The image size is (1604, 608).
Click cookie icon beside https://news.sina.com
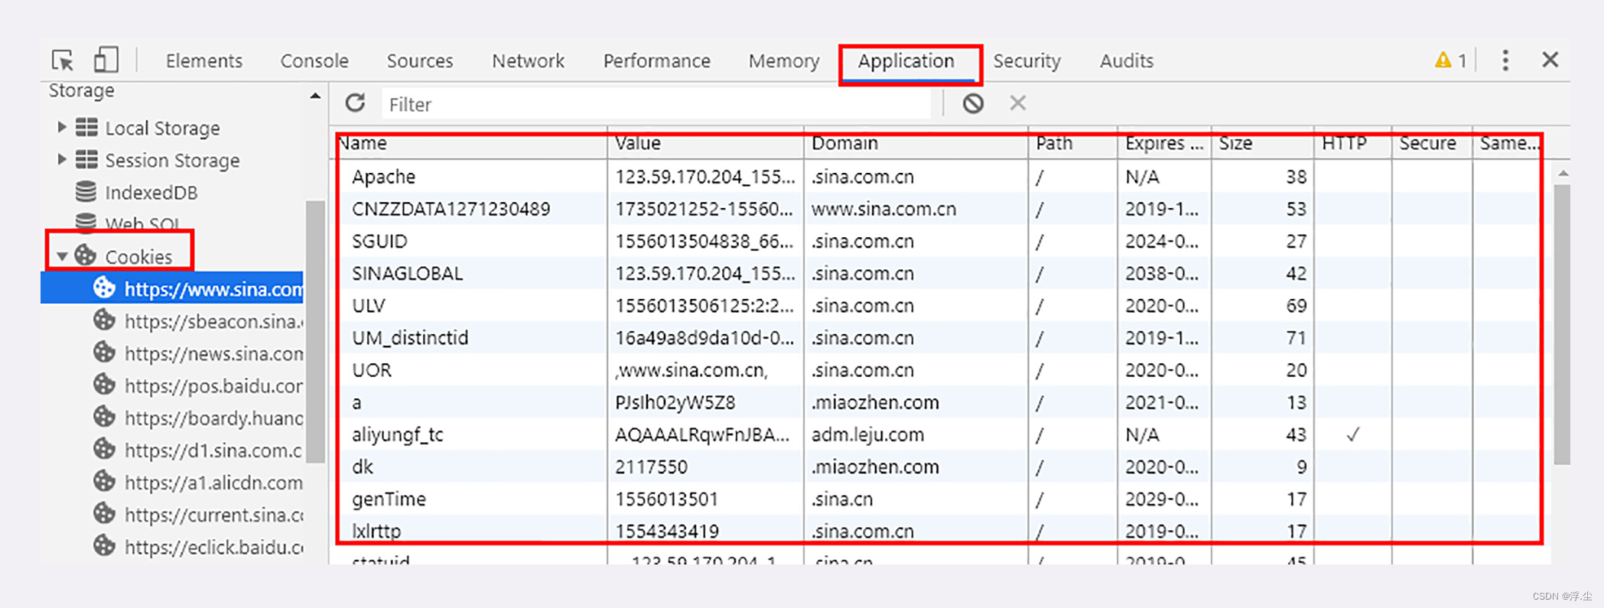point(104,352)
